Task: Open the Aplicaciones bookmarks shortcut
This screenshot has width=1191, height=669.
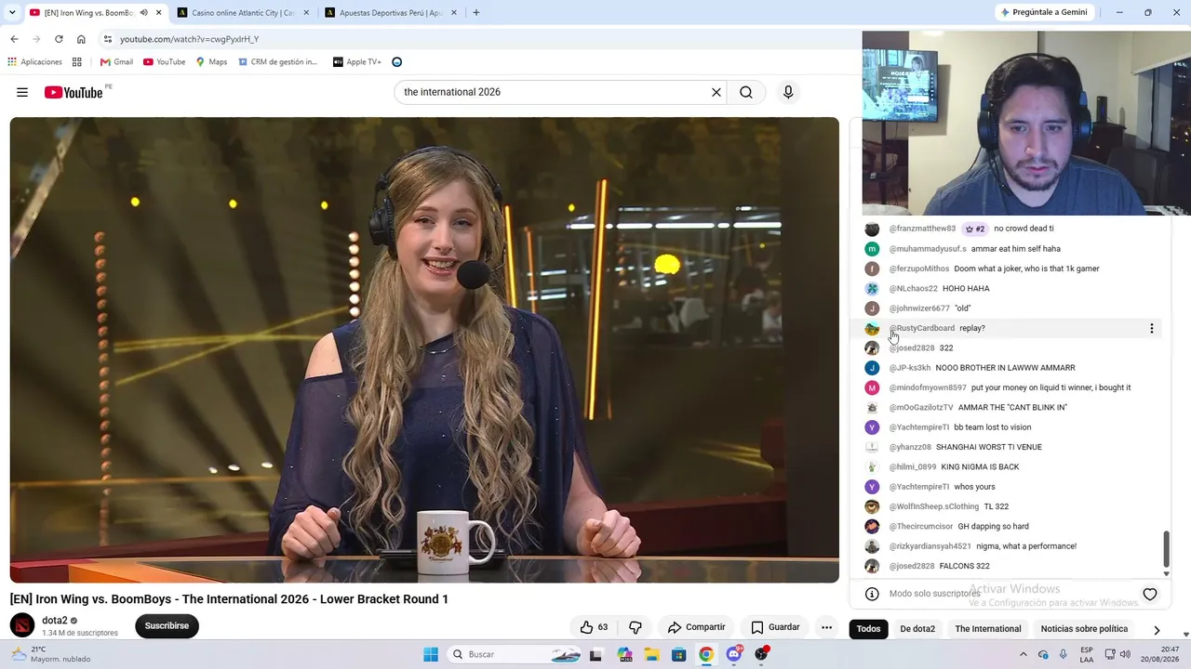Action: pos(34,62)
